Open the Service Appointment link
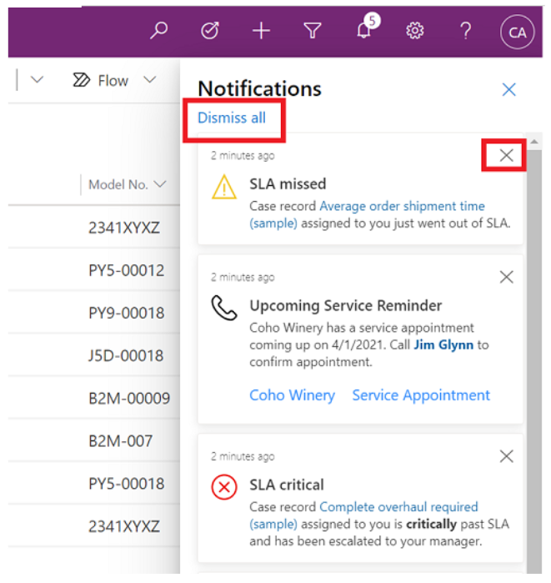Screen dimensions: 551x583 pos(421,395)
